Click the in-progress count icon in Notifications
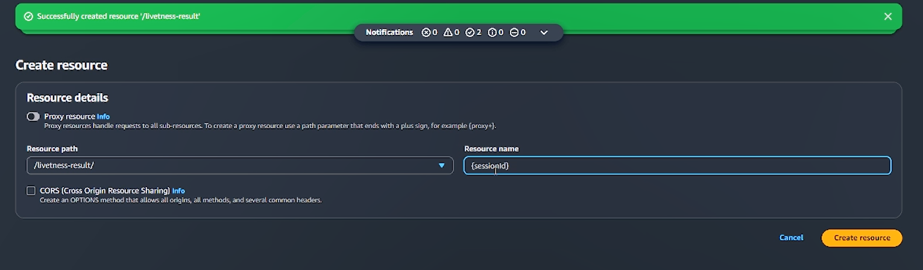Screen dimensions: 923x270 point(514,32)
